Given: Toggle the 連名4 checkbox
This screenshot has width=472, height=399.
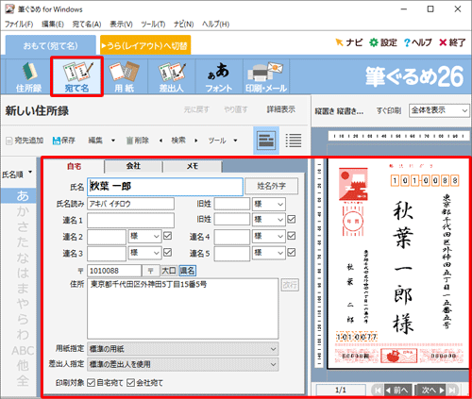Looking at the screenshot, I should click(292, 236).
